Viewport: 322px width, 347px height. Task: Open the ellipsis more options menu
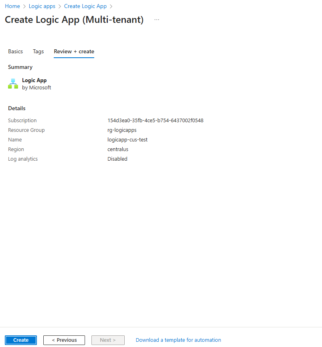pos(156,20)
